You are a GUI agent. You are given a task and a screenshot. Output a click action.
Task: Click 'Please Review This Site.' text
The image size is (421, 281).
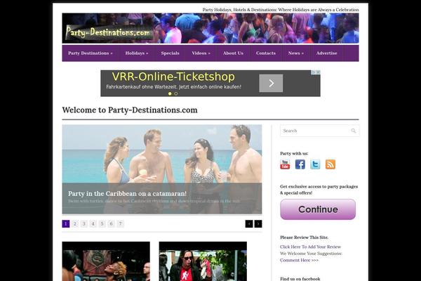[x=305, y=237]
